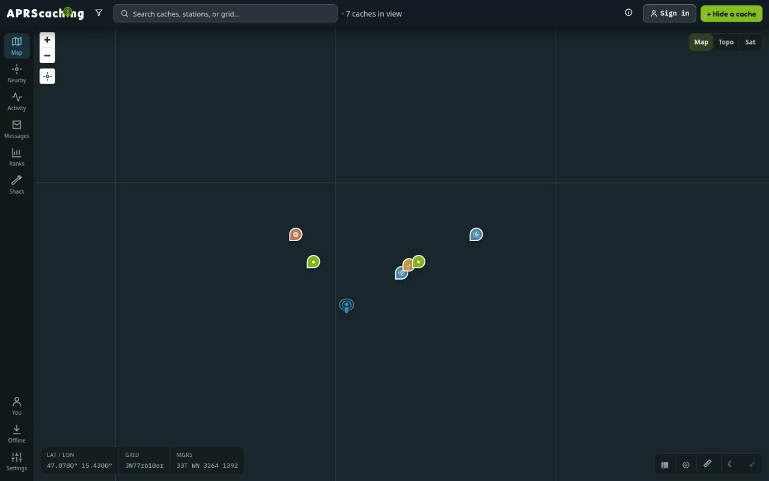Viewport: 769px width, 481px height.
Task: Open Settings in the sidebar
Action: pyautogui.click(x=17, y=461)
